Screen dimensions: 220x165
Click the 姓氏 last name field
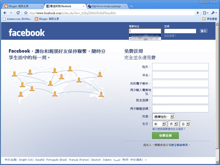pos(180,67)
